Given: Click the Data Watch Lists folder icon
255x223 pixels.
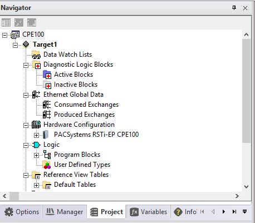Looking at the screenshot, I should pyautogui.click(x=36, y=54).
